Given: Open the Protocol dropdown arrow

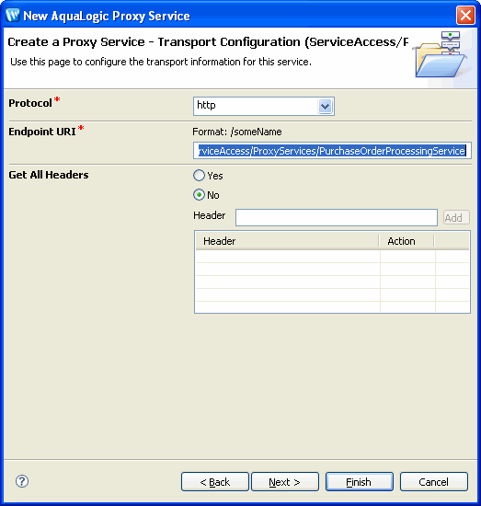Looking at the screenshot, I should (326, 106).
